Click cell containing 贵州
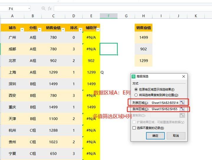 pos(12,142)
